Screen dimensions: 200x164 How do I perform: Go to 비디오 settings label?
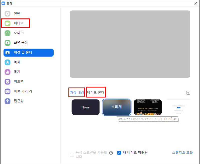(x=19, y=23)
